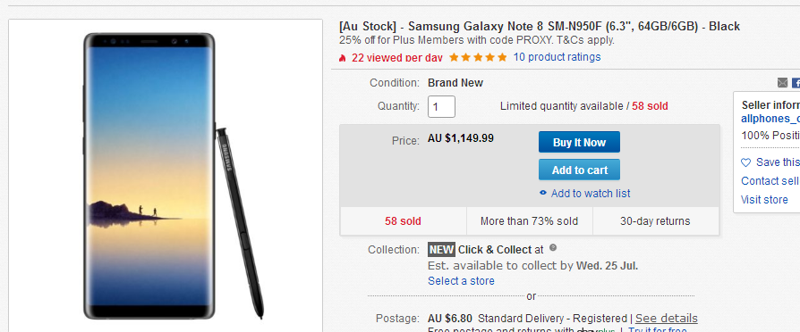
Task: Open the Visit store link
Action: tap(764, 200)
